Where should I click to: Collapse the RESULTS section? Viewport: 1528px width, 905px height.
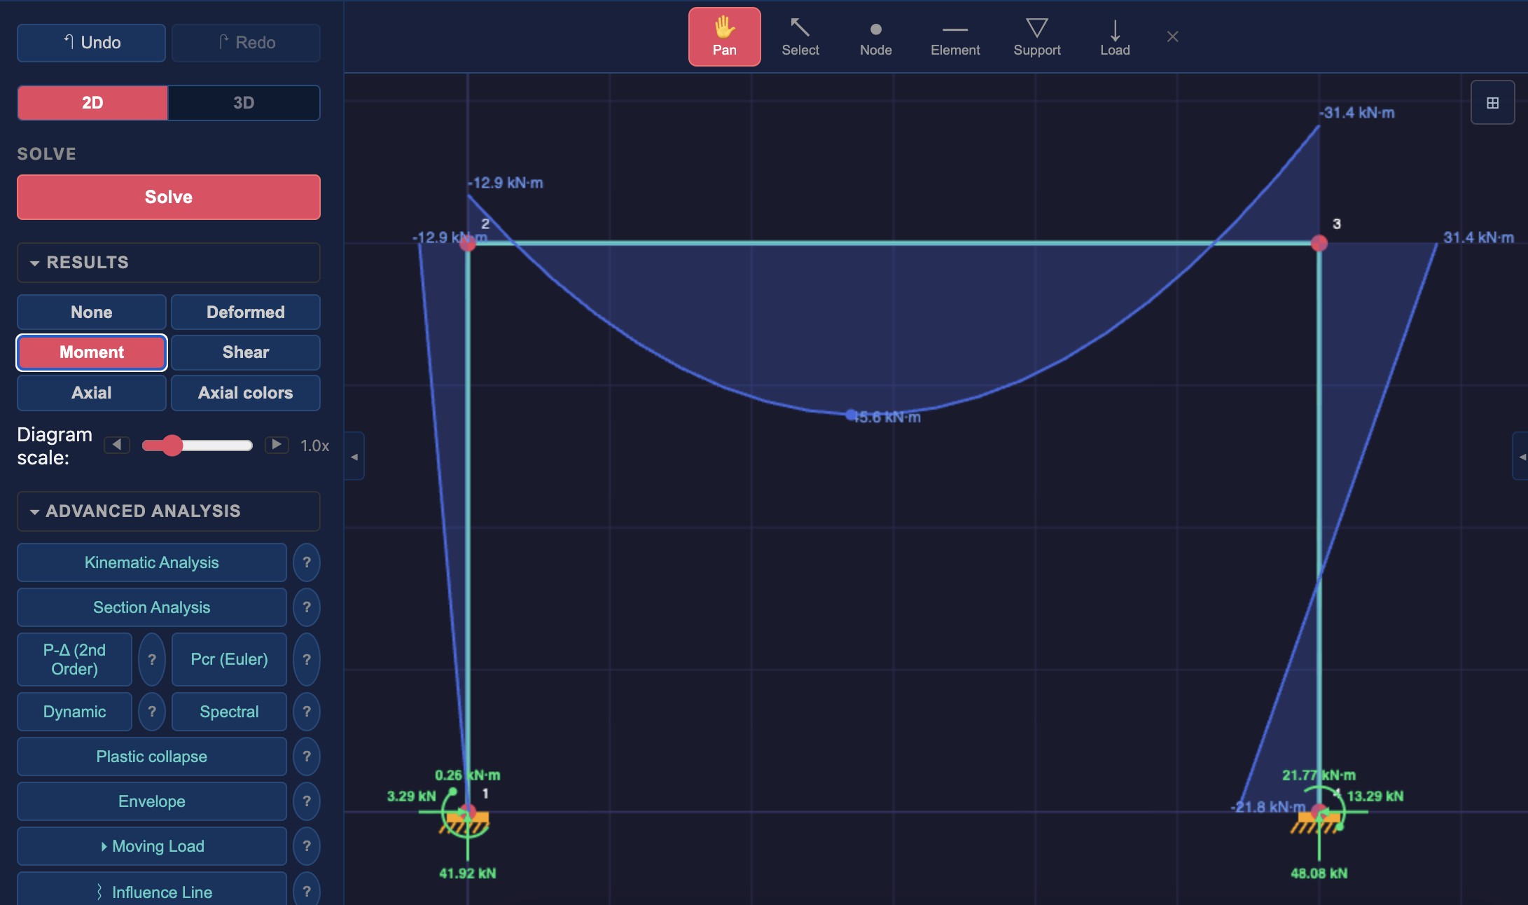[169, 263]
